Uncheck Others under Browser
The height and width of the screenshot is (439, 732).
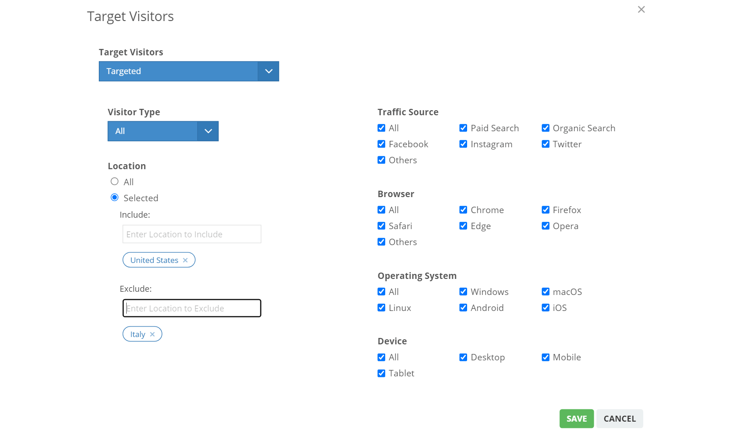tap(381, 242)
